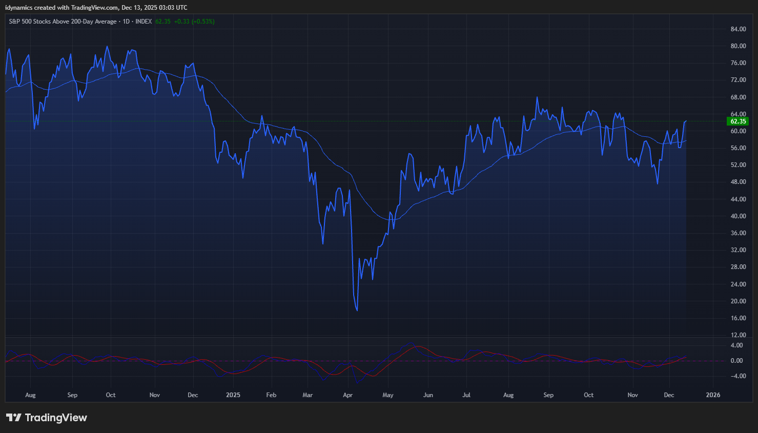Click the May label on the time axis
Image resolution: width=758 pixels, height=433 pixels.
(x=388, y=395)
